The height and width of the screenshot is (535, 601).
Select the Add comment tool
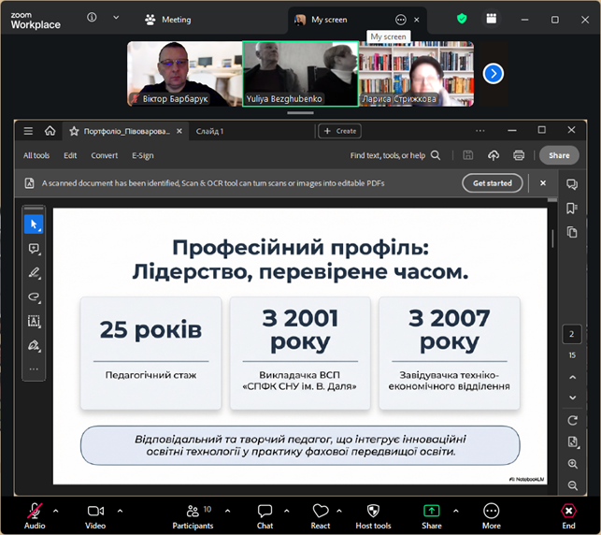[34, 249]
